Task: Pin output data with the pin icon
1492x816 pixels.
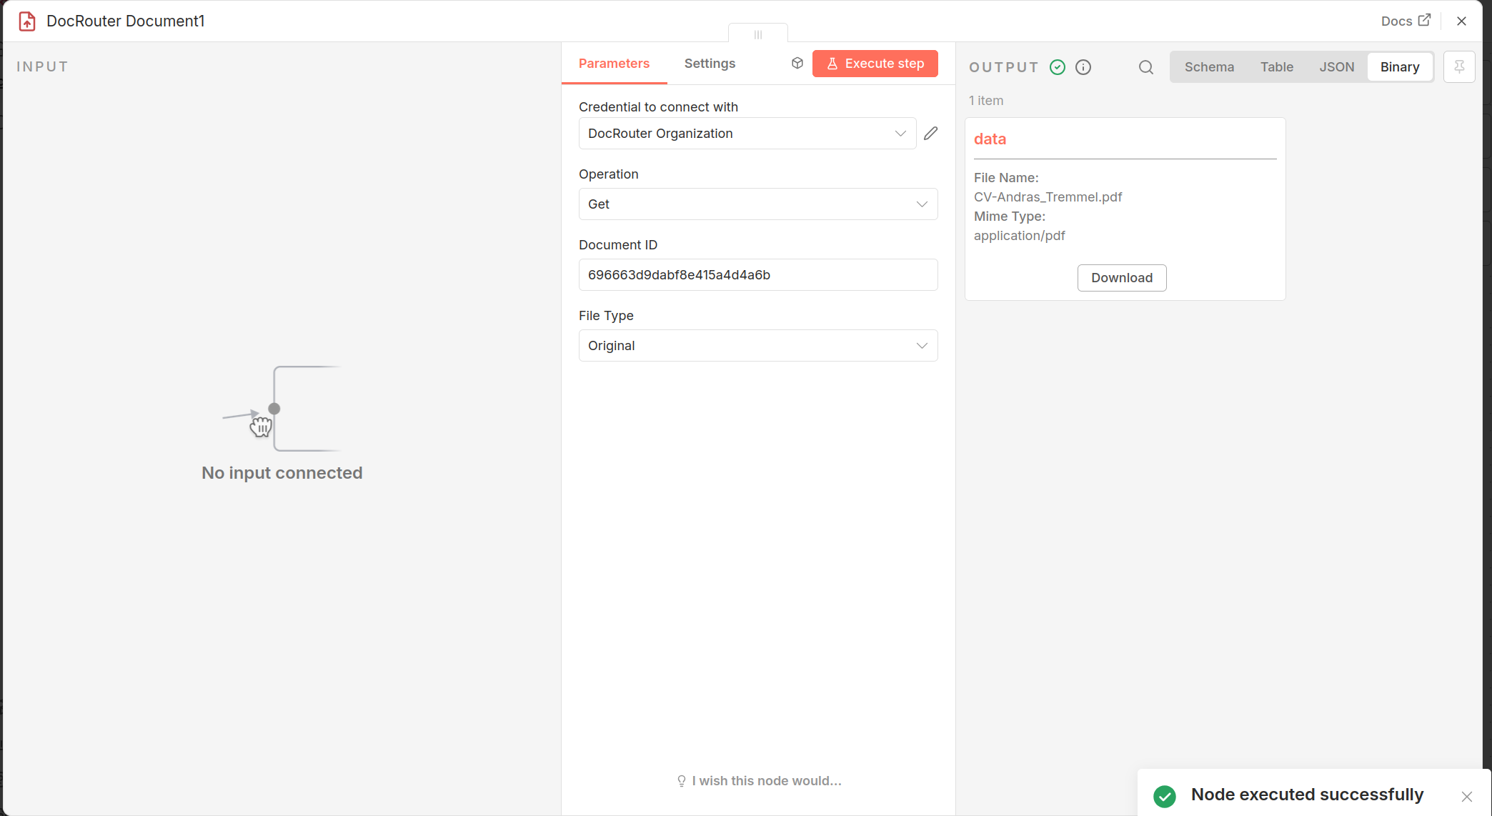Action: click(1459, 67)
